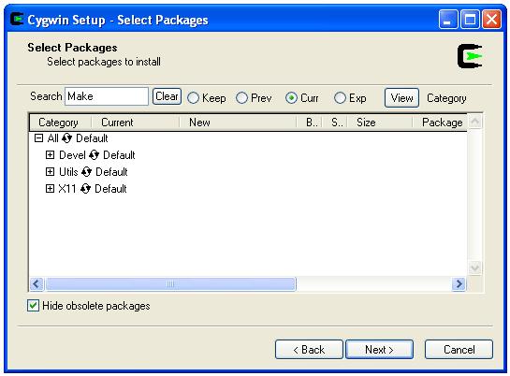Click the S.. column header
The height and width of the screenshot is (376, 510).
tap(335, 123)
